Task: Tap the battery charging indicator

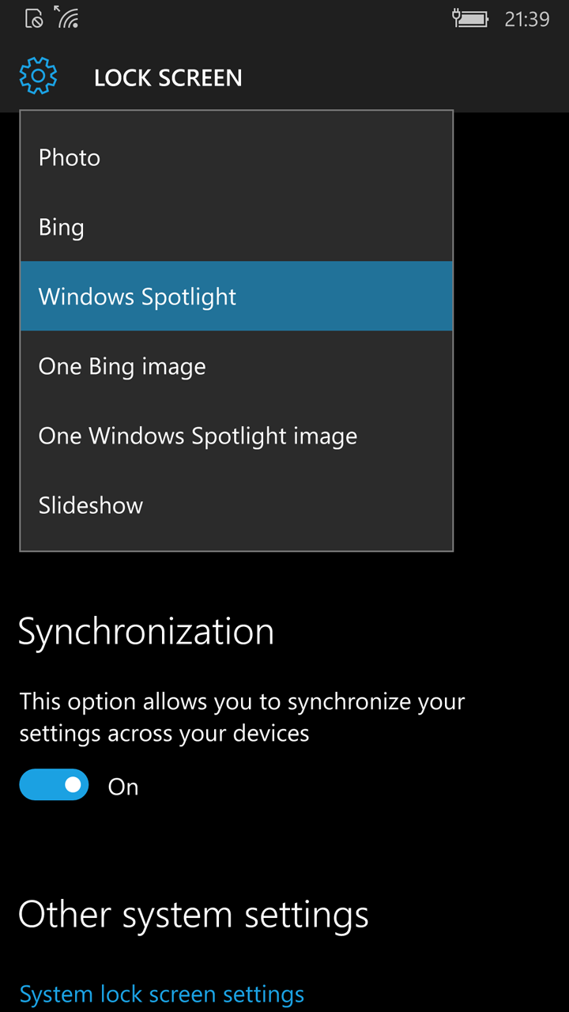Action: (x=470, y=18)
